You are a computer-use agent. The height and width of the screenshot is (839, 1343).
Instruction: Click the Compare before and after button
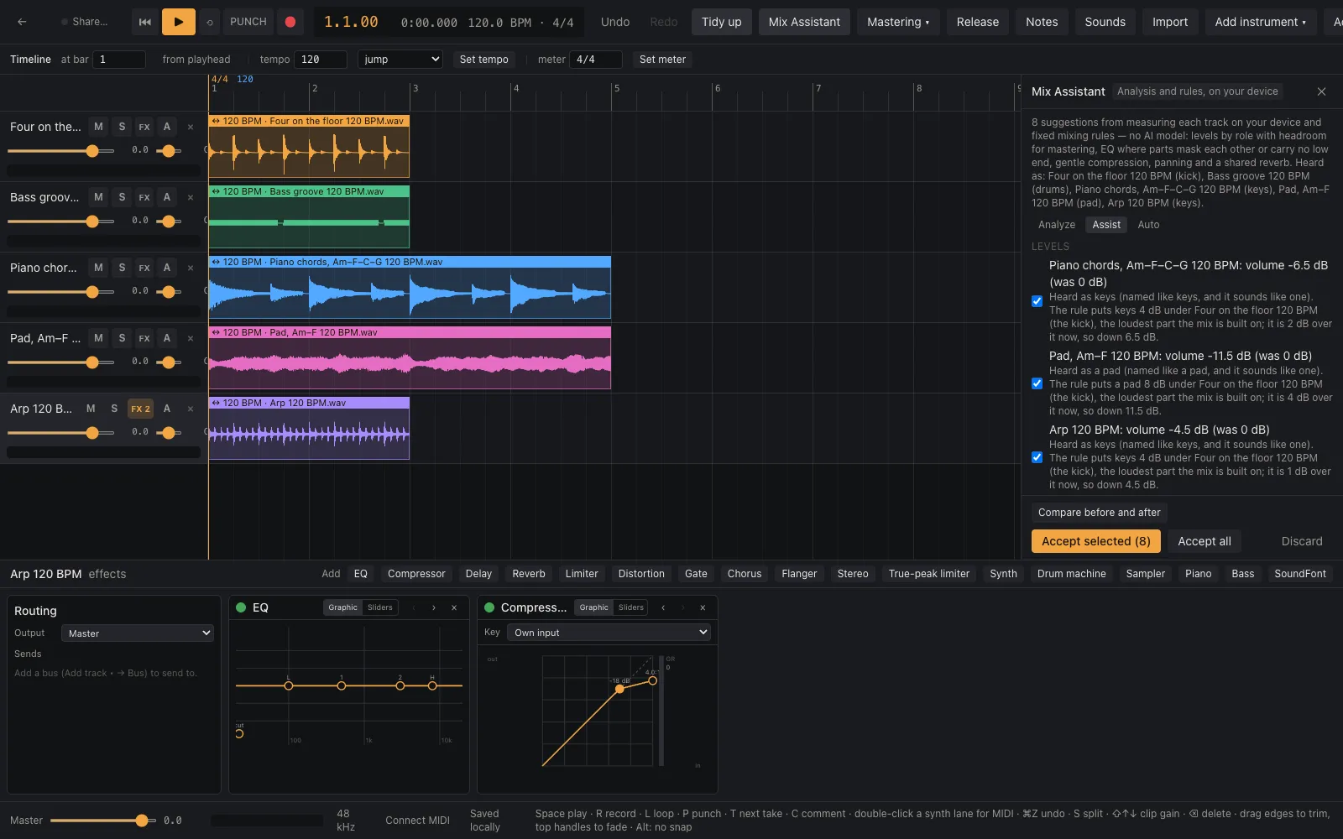(1100, 513)
